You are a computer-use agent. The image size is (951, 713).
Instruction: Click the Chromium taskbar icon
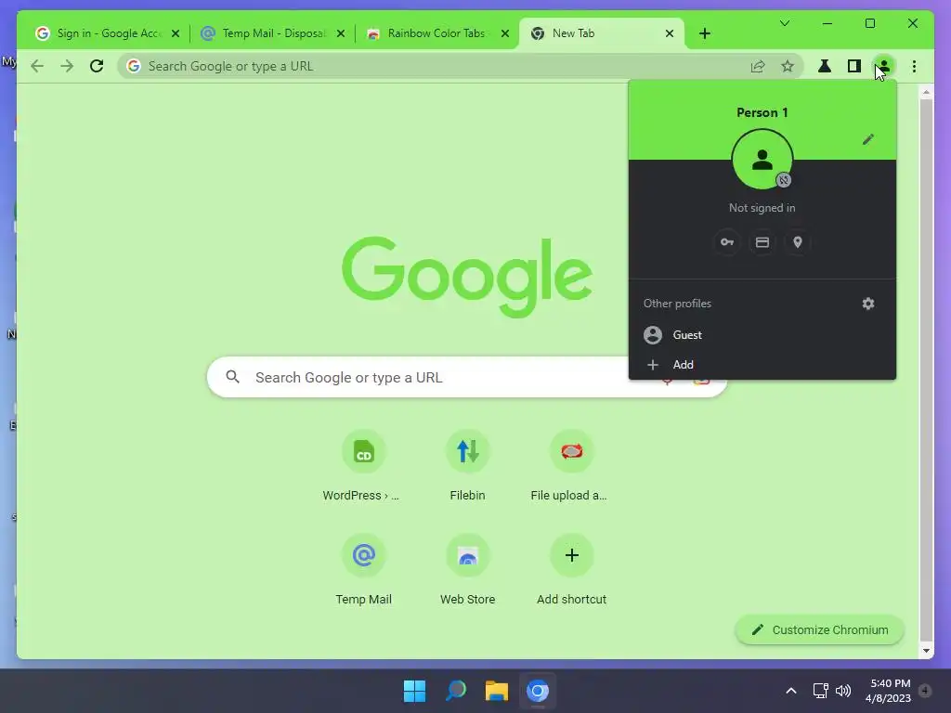[538, 691]
